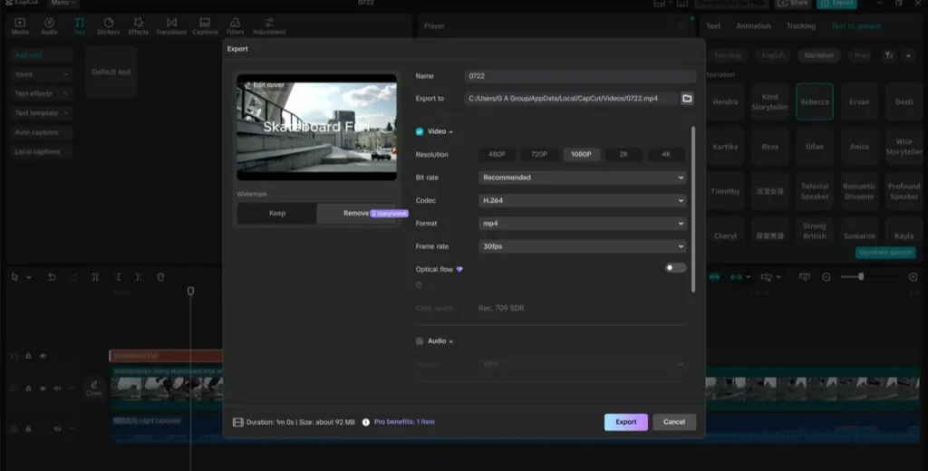The image size is (928, 471).
Task: Click the Cover button on the video track
Action: pyautogui.click(x=93, y=389)
